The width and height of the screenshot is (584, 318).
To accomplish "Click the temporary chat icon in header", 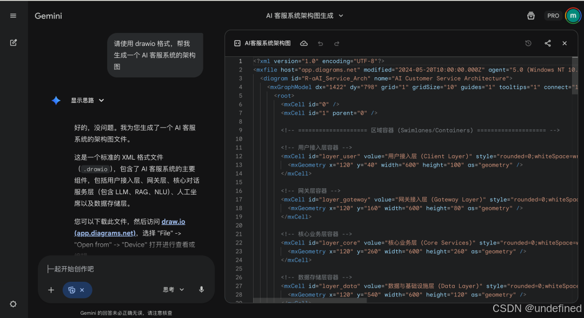I will 531,16.
